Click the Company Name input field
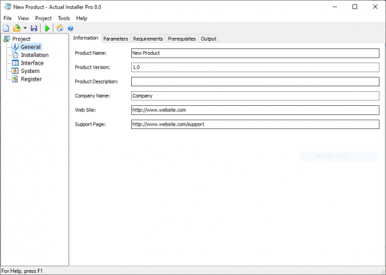Viewport: 386px width, 275px height. [x=255, y=96]
